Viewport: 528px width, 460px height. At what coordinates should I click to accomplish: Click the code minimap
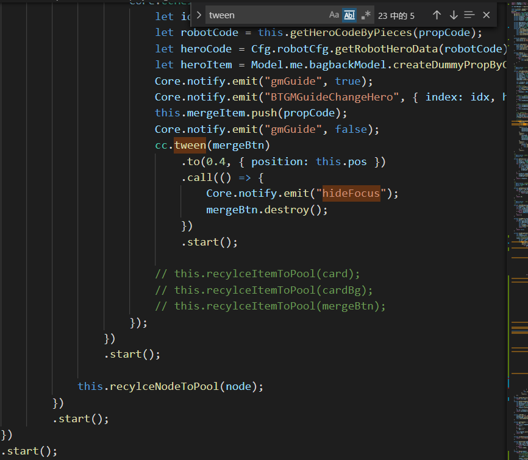(x=519, y=230)
